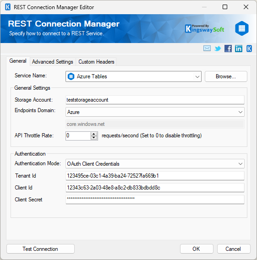Open the Advanced Settings tab
This screenshot has height=260, width=257.
coord(53,62)
